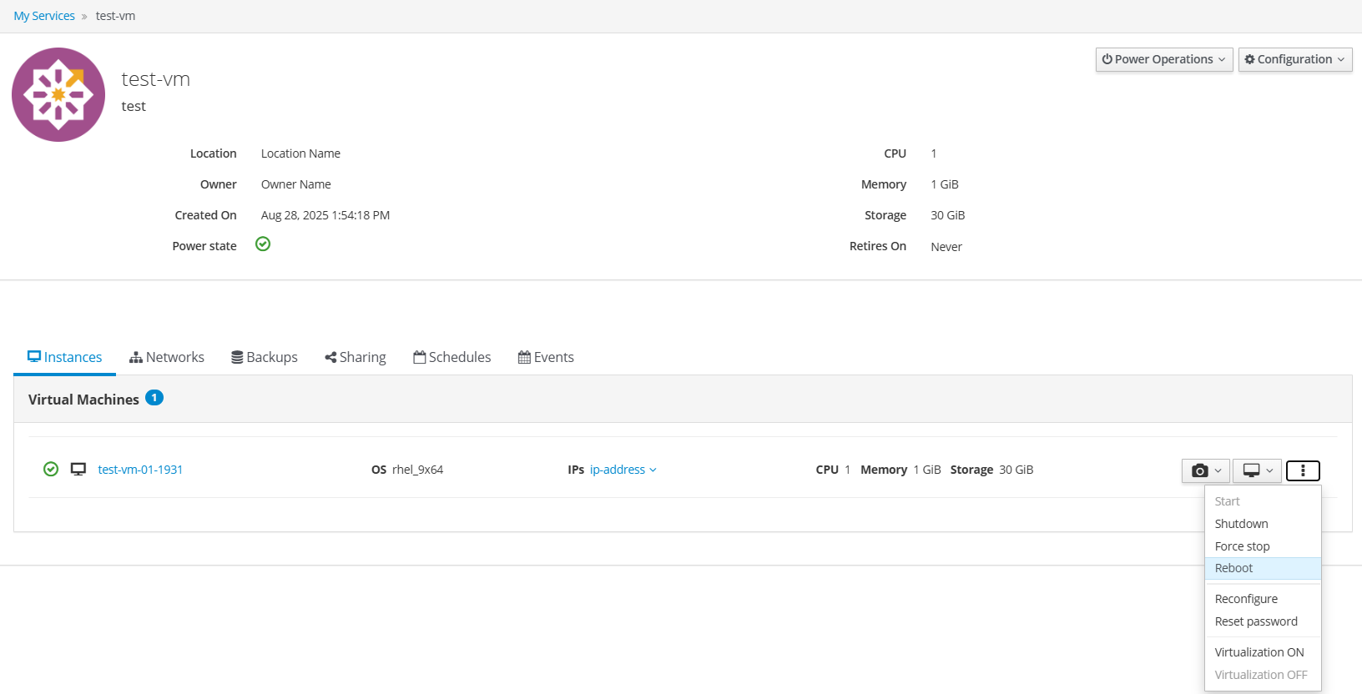Click the monitor icon beside test-vm-01-1931

pos(78,470)
